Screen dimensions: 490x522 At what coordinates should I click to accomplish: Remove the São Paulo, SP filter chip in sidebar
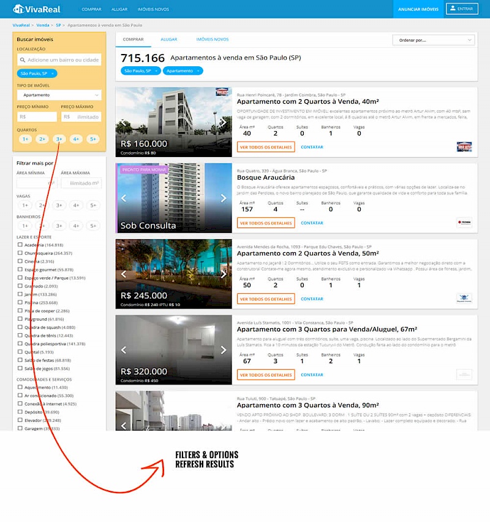click(x=53, y=73)
